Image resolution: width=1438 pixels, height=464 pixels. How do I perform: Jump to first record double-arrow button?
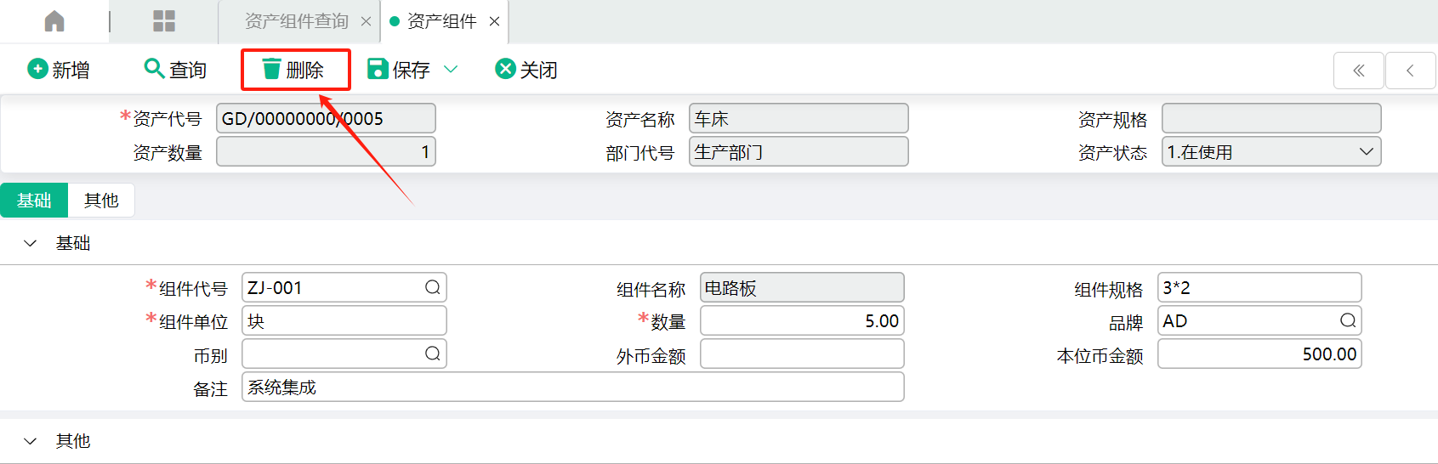[x=1359, y=71]
